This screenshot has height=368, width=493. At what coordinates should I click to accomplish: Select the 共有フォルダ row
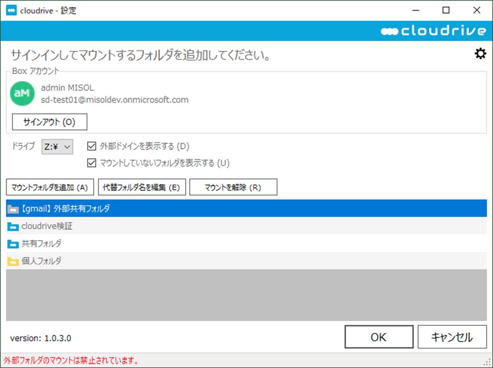point(246,244)
